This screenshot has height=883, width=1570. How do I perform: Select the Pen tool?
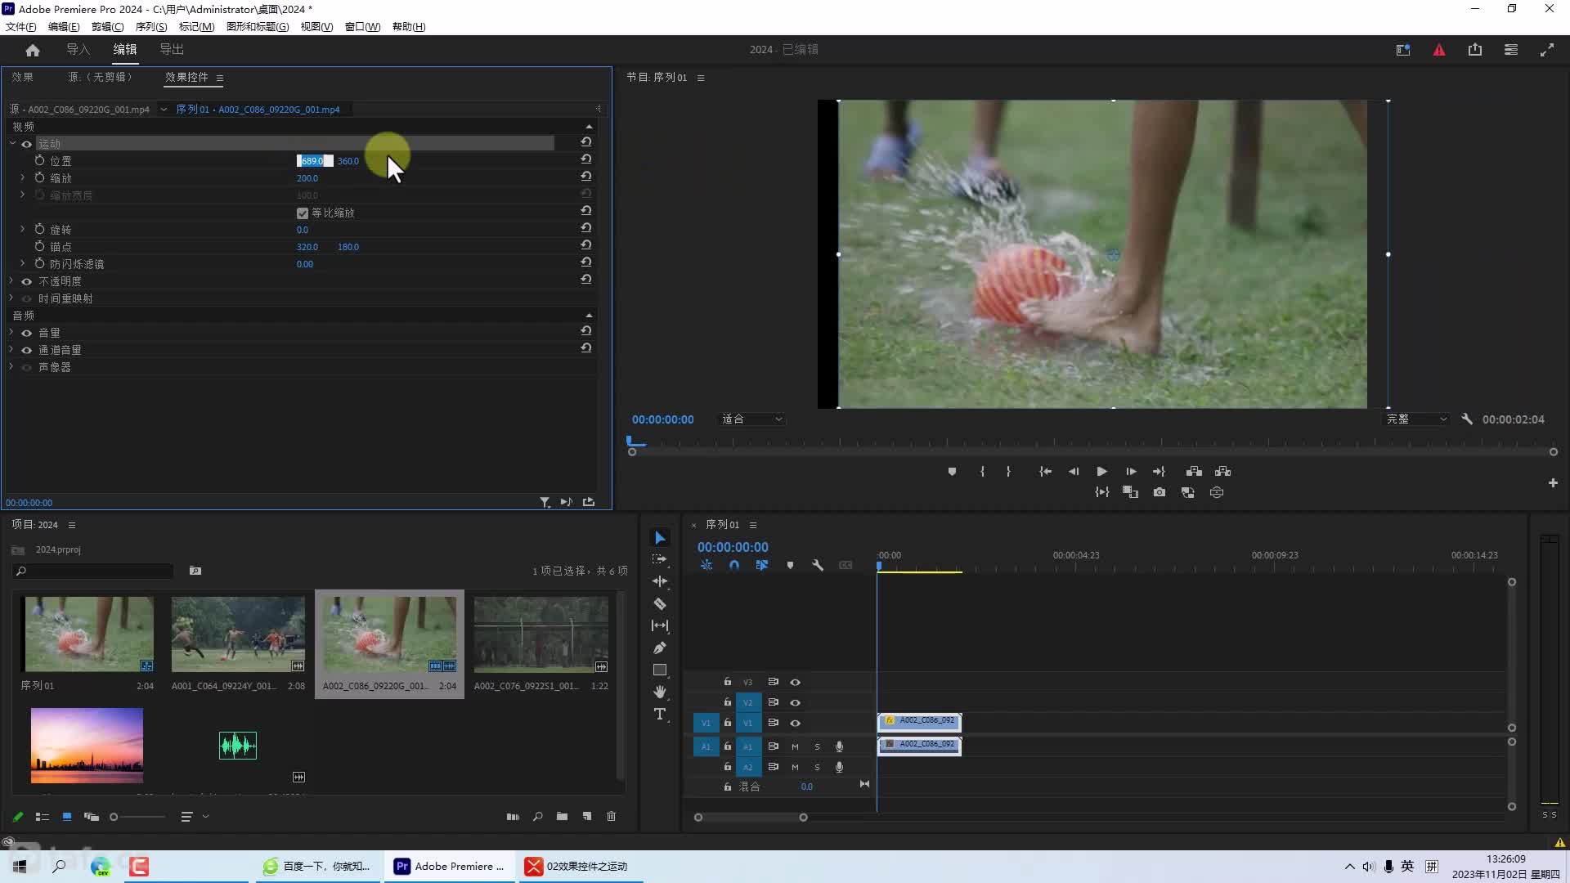tap(660, 648)
